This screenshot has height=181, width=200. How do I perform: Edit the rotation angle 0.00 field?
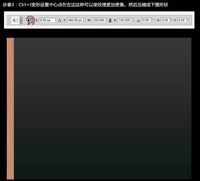(x=146, y=20)
